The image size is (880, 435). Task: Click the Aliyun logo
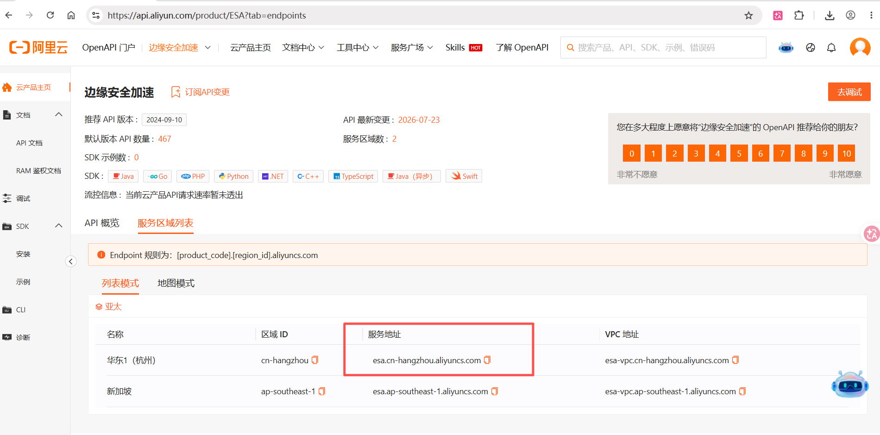(x=38, y=47)
